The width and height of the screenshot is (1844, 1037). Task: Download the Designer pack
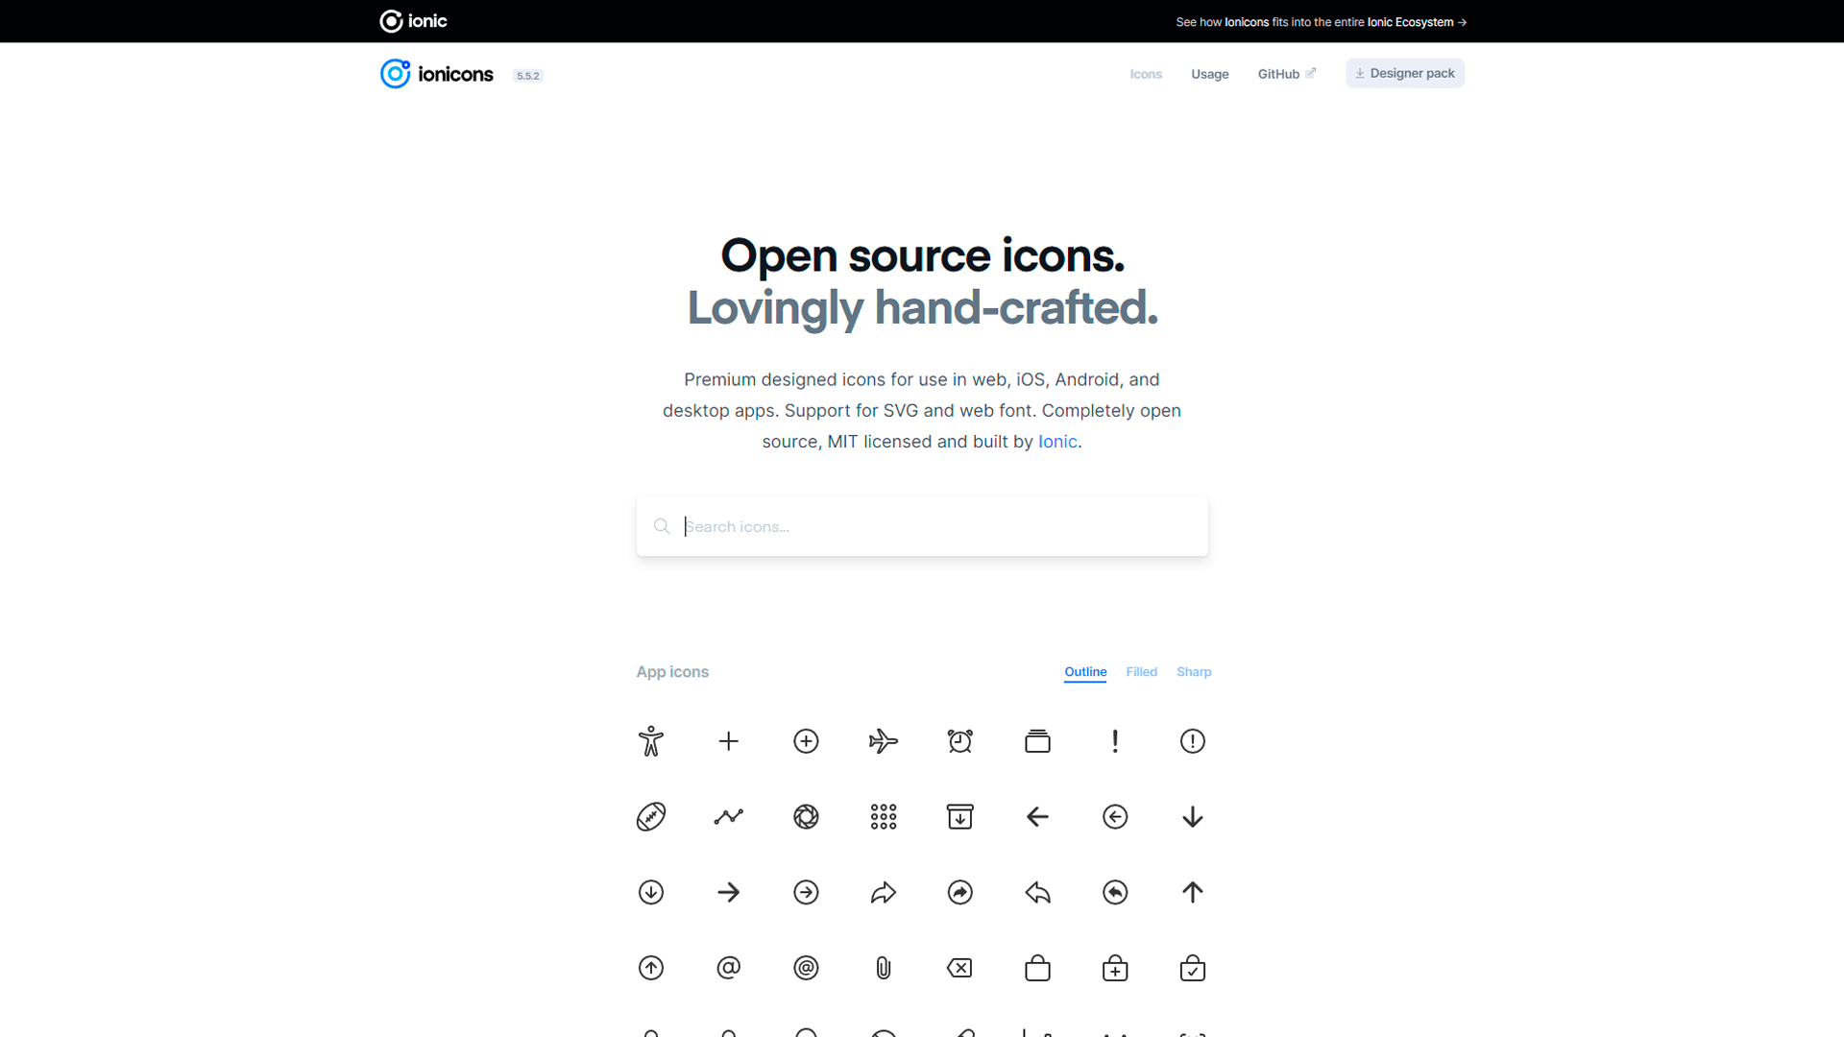click(x=1405, y=73)
